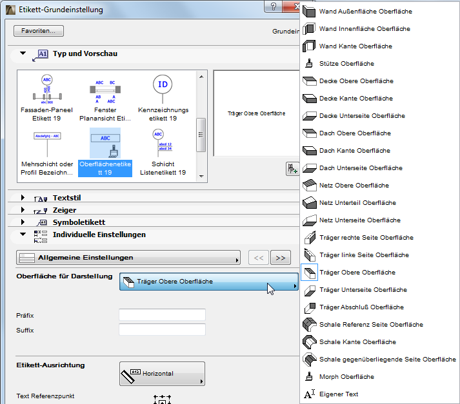This screenshot has width=460, height=404.
Task: Click the Schale gegenüberliegende Seite Oberfläche icon
Action: 309,360
